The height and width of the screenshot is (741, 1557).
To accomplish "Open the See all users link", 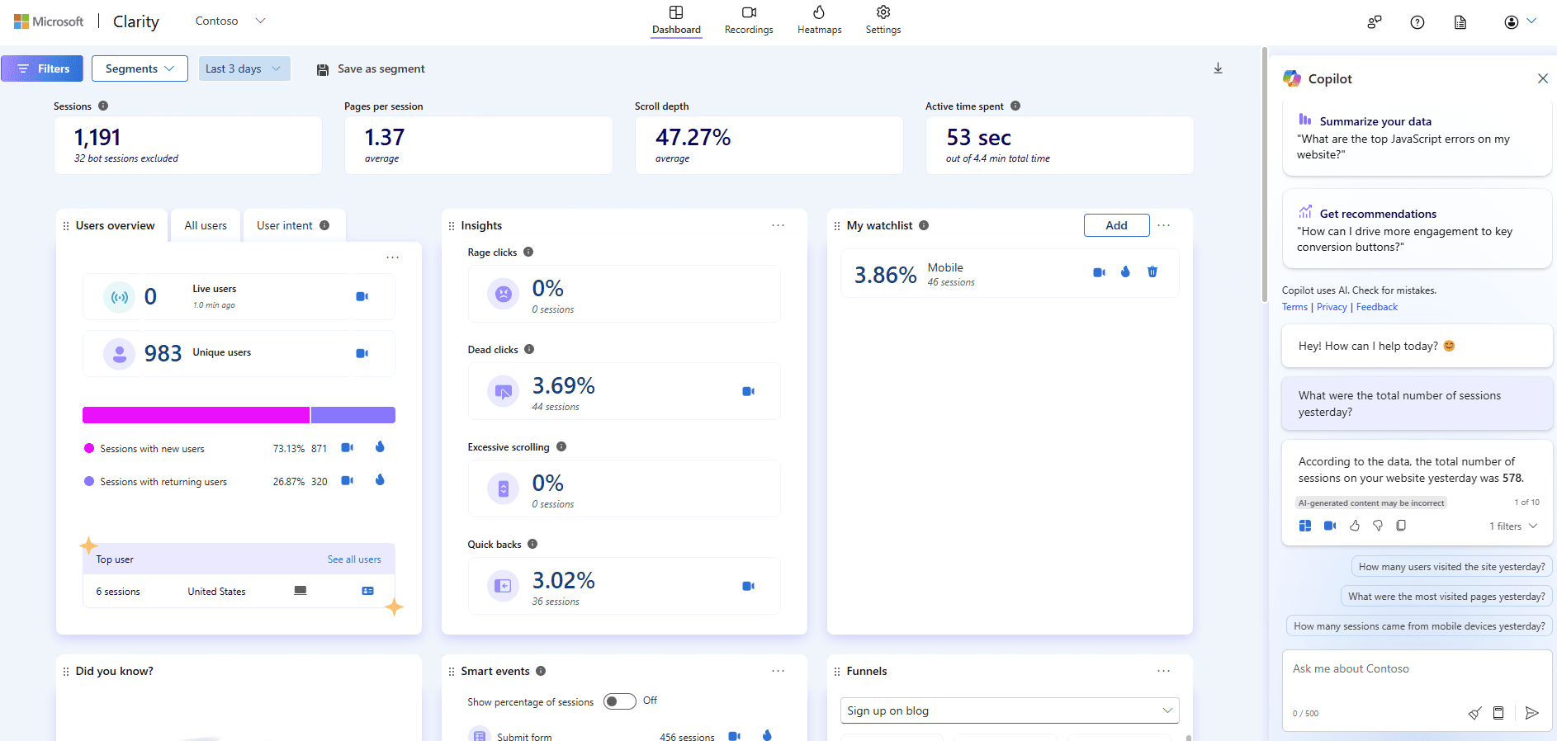I will 354,559.
